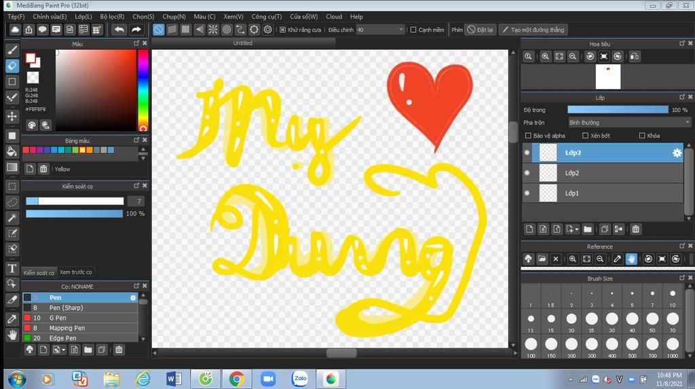The image size is (695, 389).
Task: Click the layer Độ trong opacity slider
Action: pos(618,109)
